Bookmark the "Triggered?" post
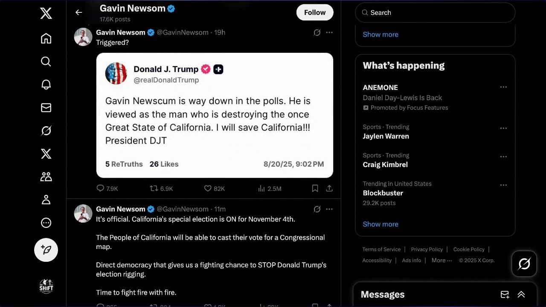546x307 pixels. click(x=315, y=188)
